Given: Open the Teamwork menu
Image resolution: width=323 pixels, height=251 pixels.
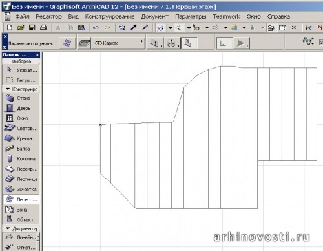Looking at the screenshot, I should pos(226,16).
